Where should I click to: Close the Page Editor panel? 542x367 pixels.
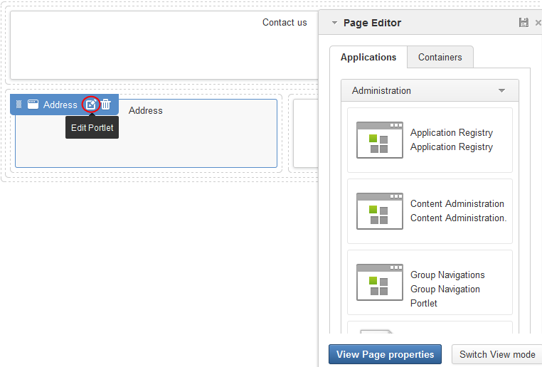point(538,23)
